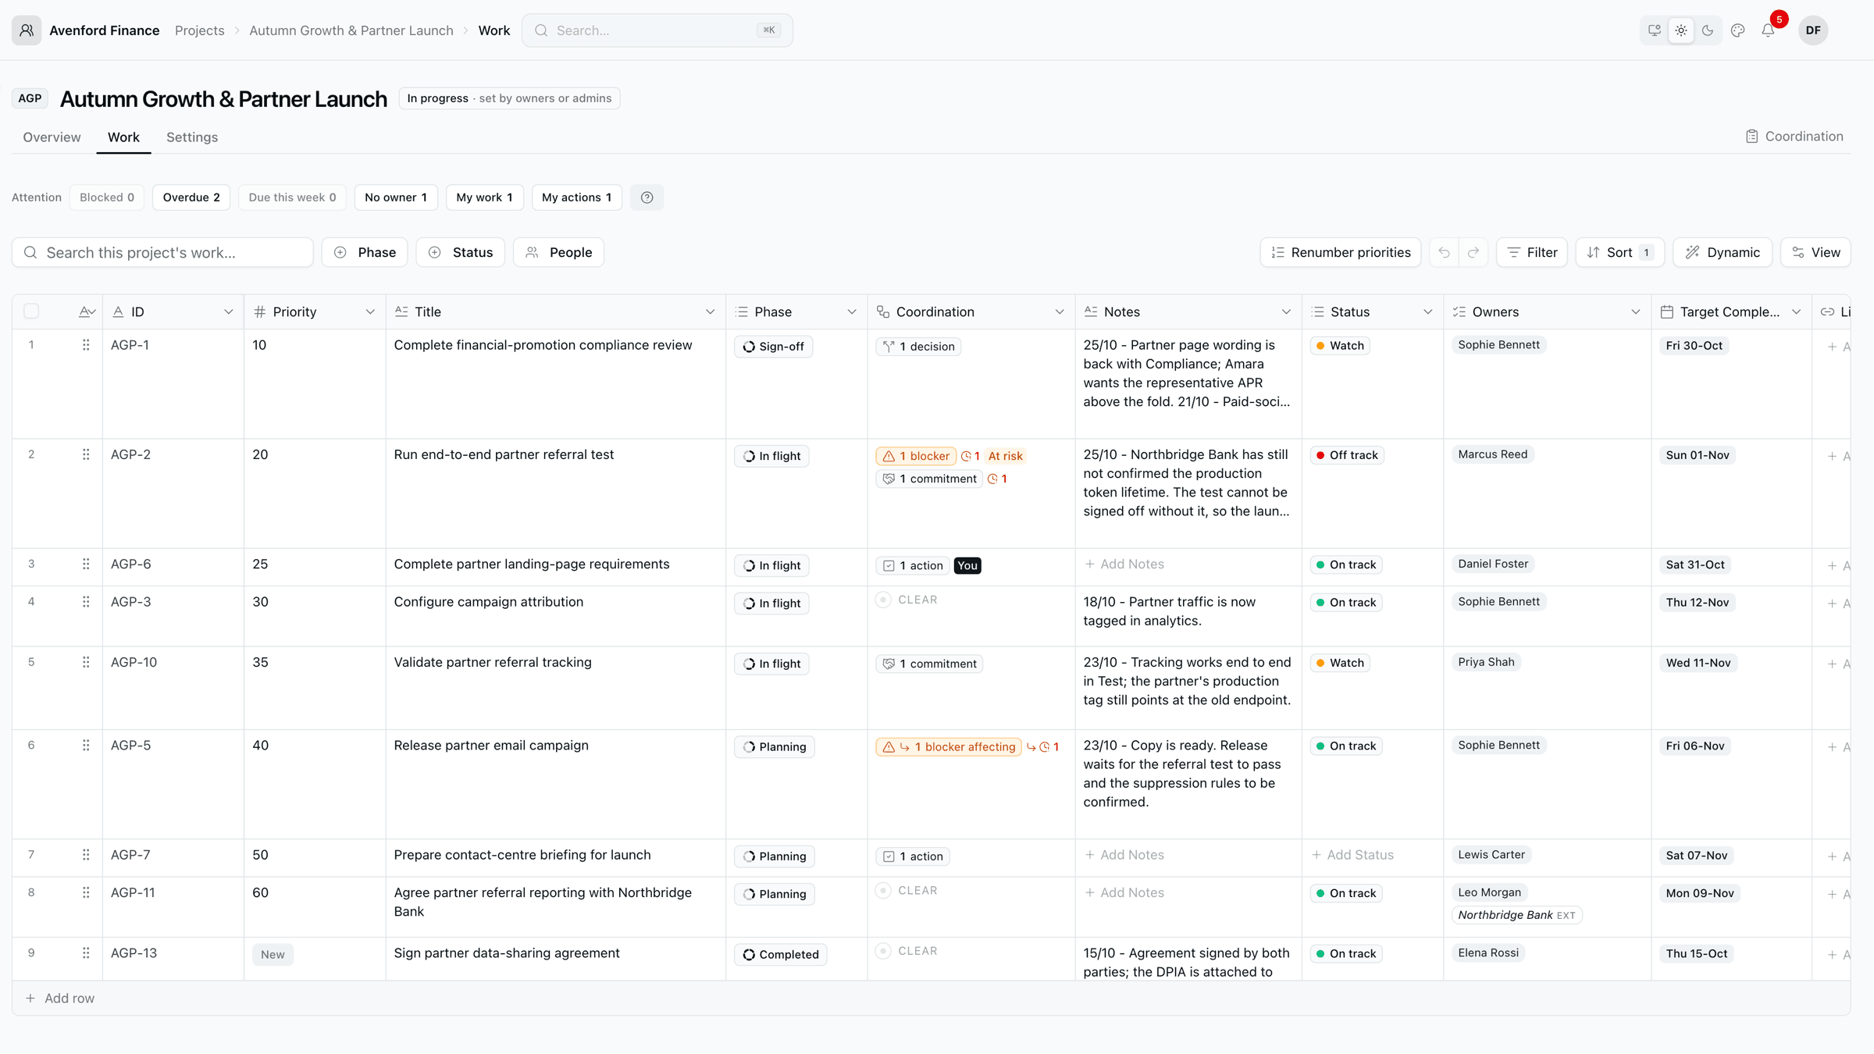Open the Notes column dropdown
The image size is (1874, 1054).
pos(1286,312)
